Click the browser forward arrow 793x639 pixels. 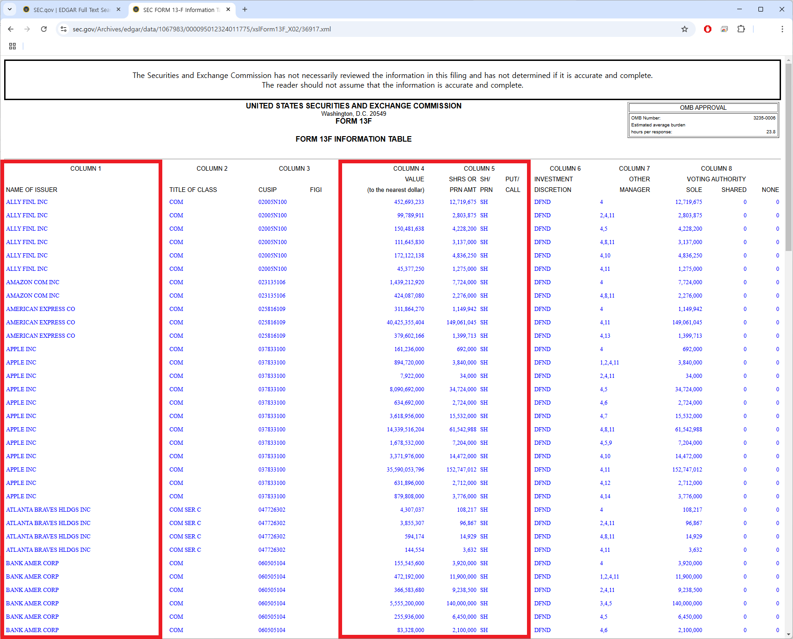pos(27,29)
